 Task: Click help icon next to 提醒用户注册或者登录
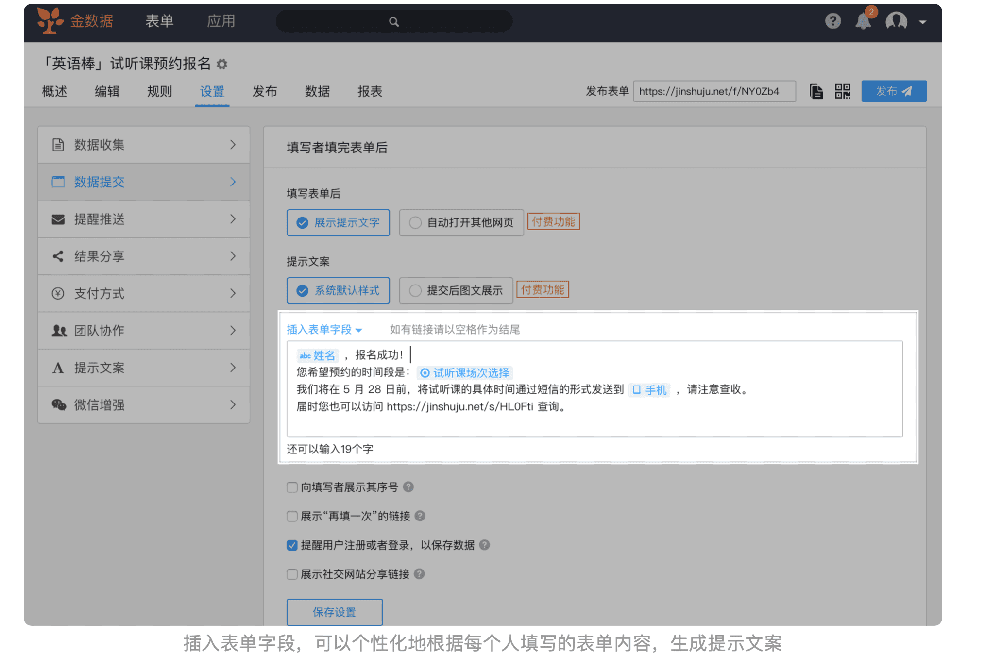pyautogui.click(x=484, y=545)
